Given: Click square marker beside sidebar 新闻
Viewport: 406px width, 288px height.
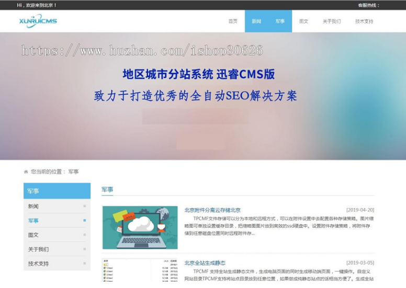Looking at the screenshot, I should coord(85,206).
